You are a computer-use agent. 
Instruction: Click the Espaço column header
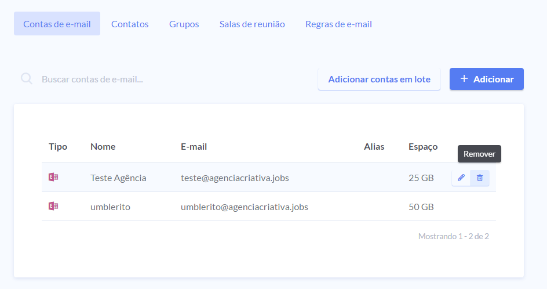click(423, 146)
